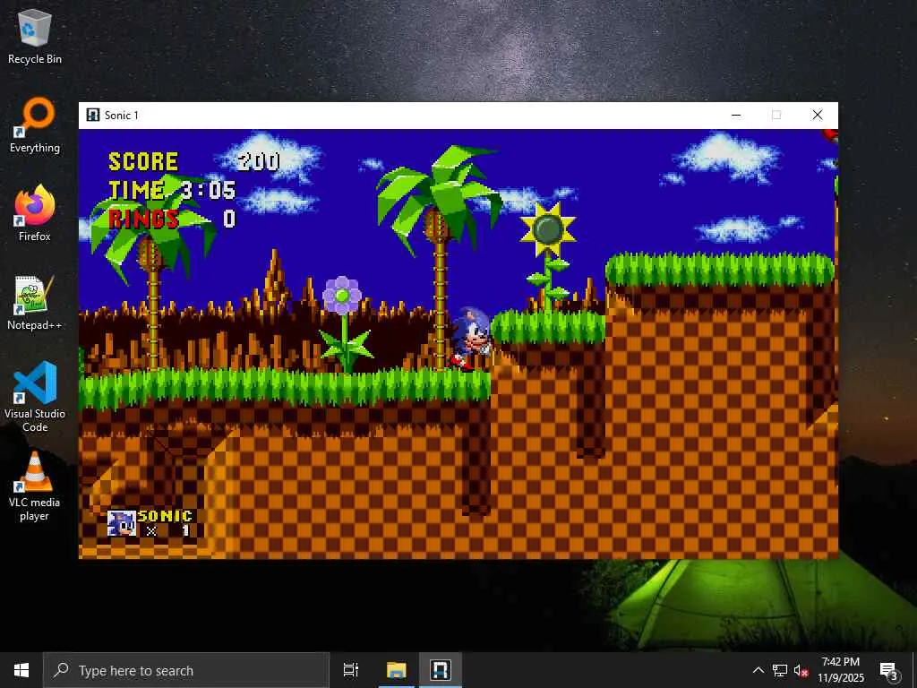The image size is (917, 688).
Task: Click the Sonic lives icon
Action: pos(122,523)
